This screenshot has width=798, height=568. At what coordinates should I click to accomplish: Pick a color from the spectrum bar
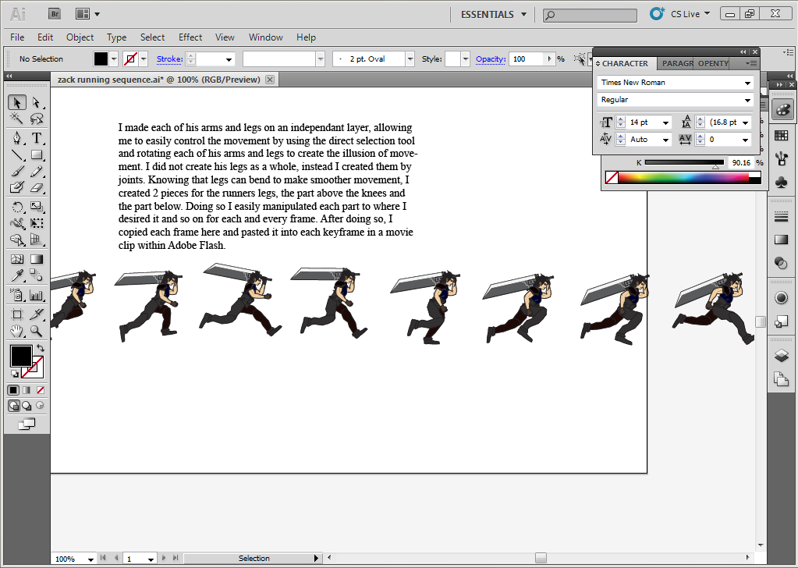[x=683, y=178]
